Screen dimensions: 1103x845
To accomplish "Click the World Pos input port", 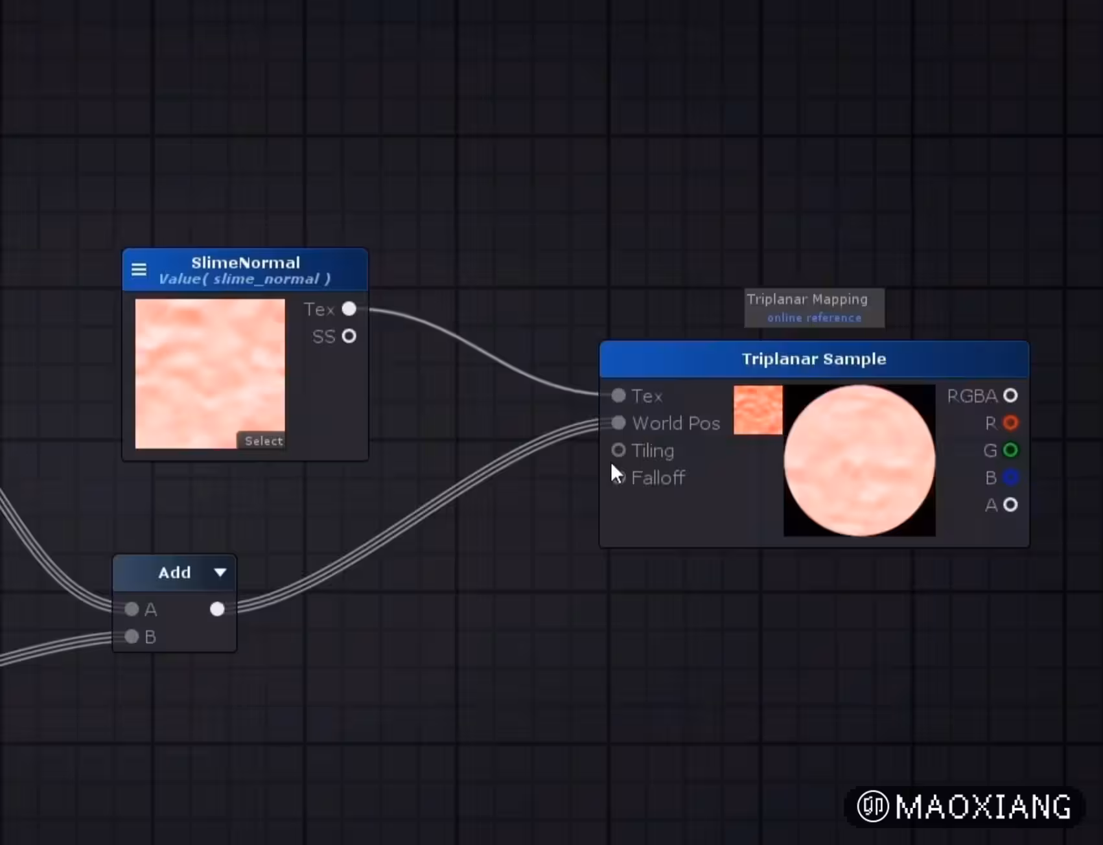I will tap(618, 423).
